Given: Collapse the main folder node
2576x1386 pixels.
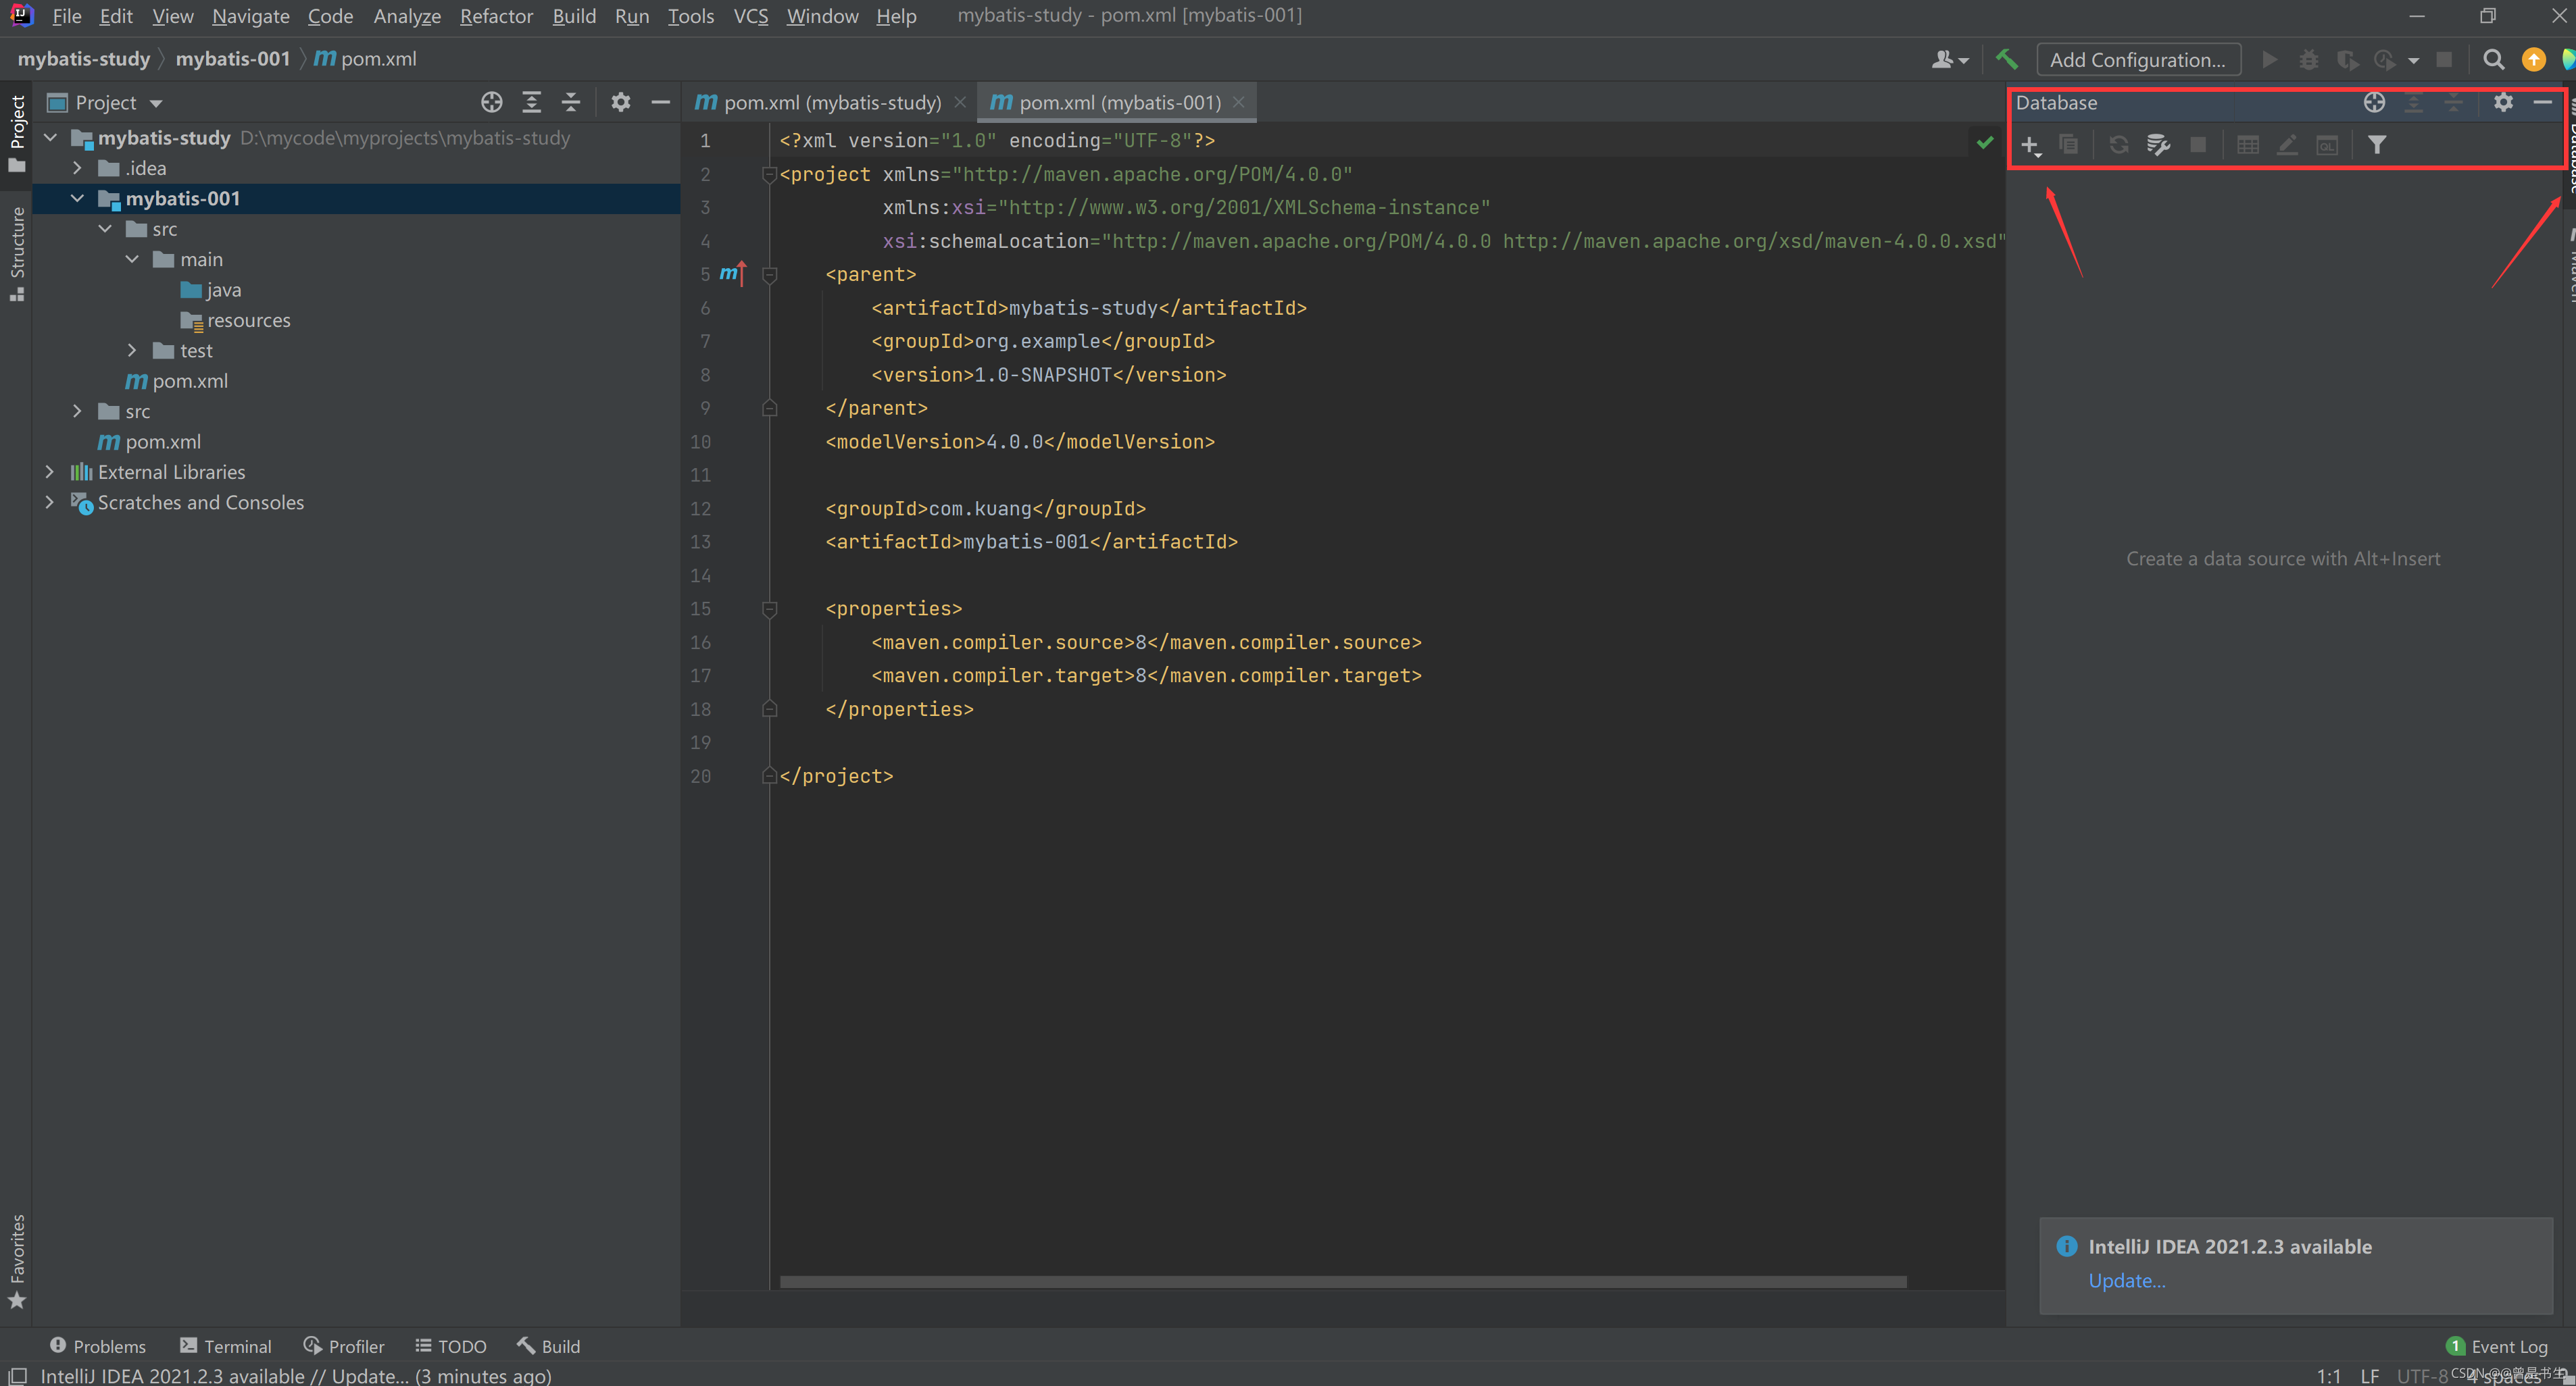Looking at the screenshot, I should click(x=132, y=260).
